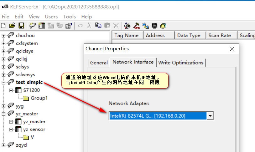255x152 pixels.
Task: Click the New project icon
Action: (3, 26)
